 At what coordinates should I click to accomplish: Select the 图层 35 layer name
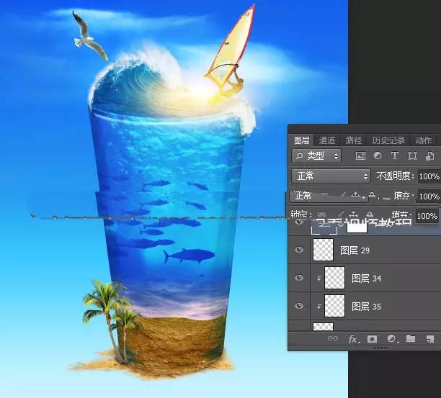point(366,307)
